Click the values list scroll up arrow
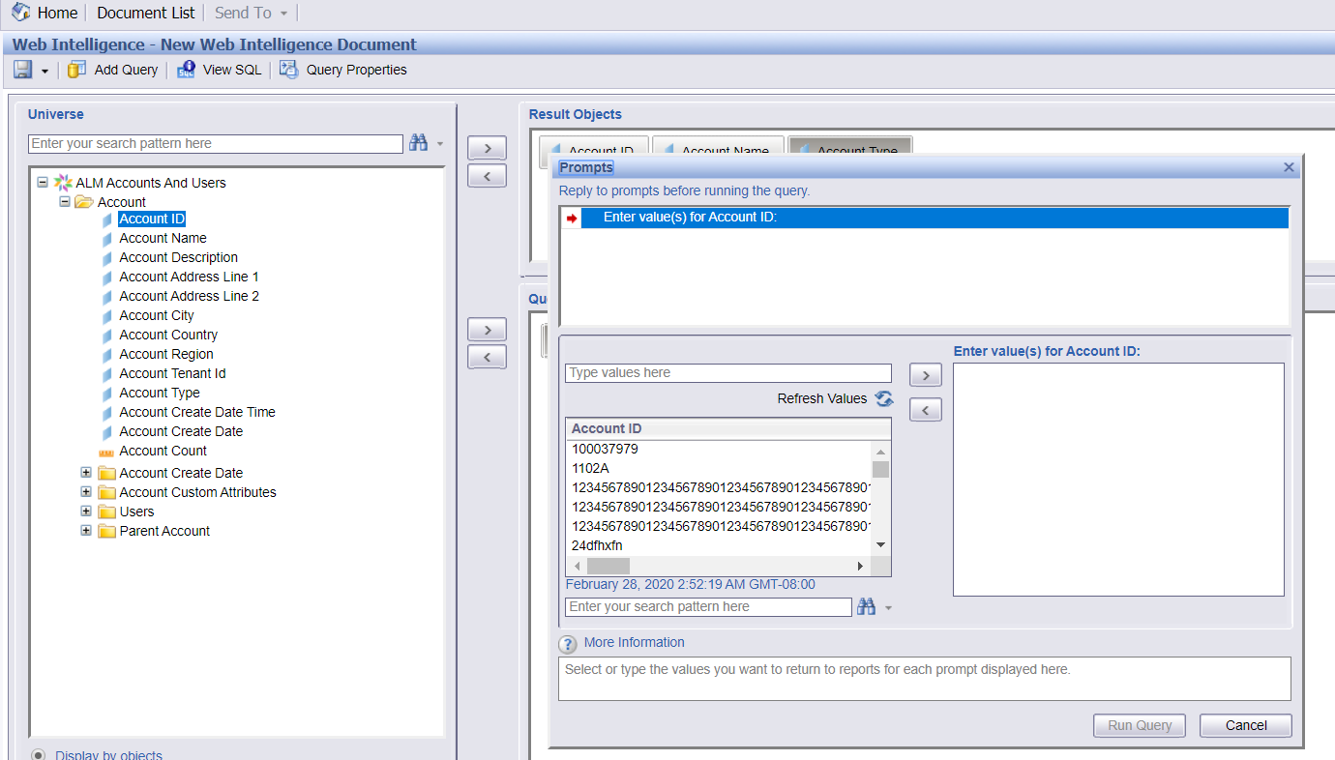The image size is (1335, 760). 880,451
